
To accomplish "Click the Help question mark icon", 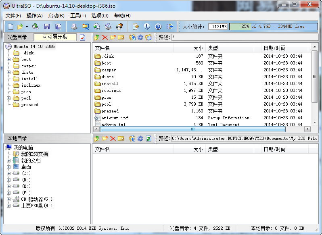I will pyautogui.click(x=158, y=27).
